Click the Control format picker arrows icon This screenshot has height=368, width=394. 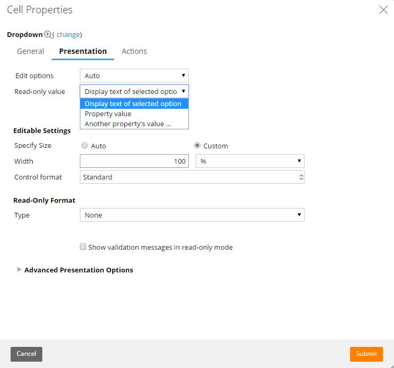point(301,177)
